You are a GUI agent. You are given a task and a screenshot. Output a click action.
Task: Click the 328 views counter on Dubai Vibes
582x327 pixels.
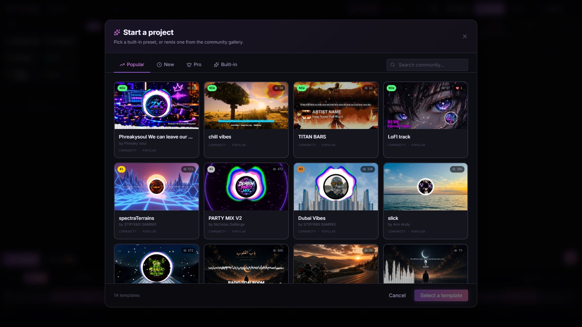(368, 169)
